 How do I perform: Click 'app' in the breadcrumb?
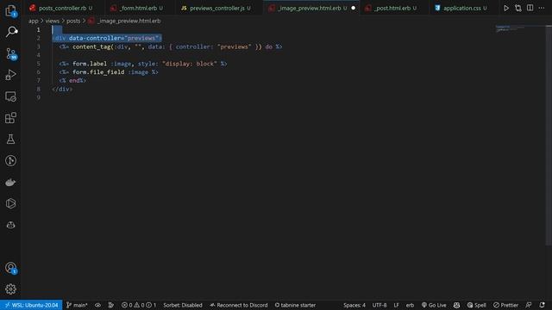pyautogui.click(x=33, y=21)
